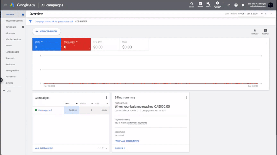This screenshot has width=277, height=155.
Task: Open Billing summary three-dot menu
Action: point(186,97)
